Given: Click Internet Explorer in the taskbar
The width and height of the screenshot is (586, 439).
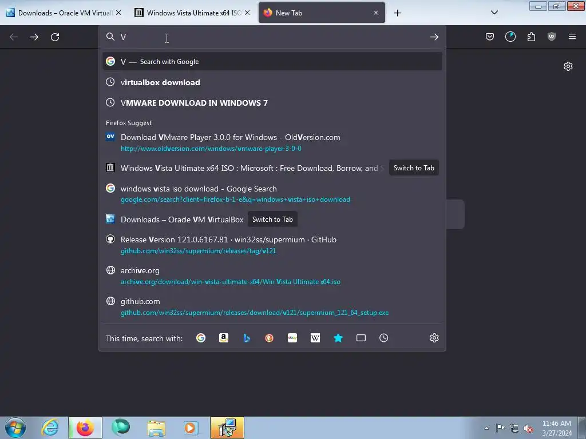Looking at the screenshot, I should tap(50, 428).
